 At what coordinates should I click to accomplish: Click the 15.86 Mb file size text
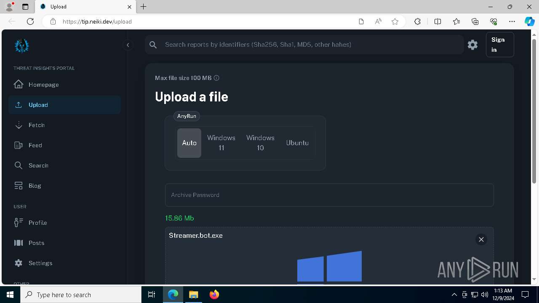(x=179, y=218)
